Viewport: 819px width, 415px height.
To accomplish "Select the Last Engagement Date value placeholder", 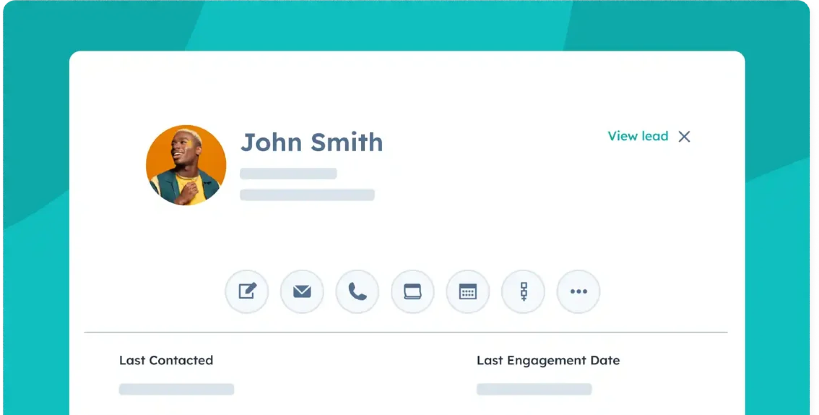I will point(534,389).
